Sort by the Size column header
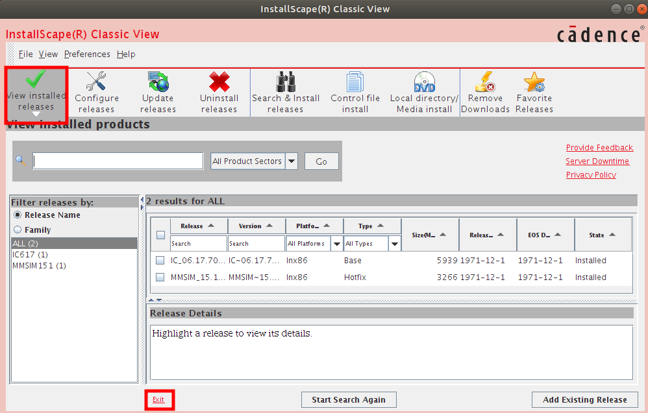This screenshot has width=648, height=413. (x=430, y=235)
